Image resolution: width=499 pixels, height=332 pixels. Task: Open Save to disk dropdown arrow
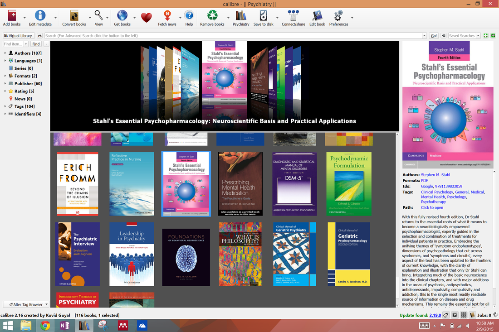(277, 18)
